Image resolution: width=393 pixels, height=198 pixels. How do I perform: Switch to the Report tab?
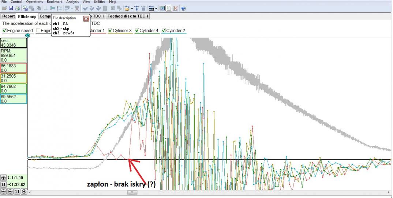tap(8, 16)
